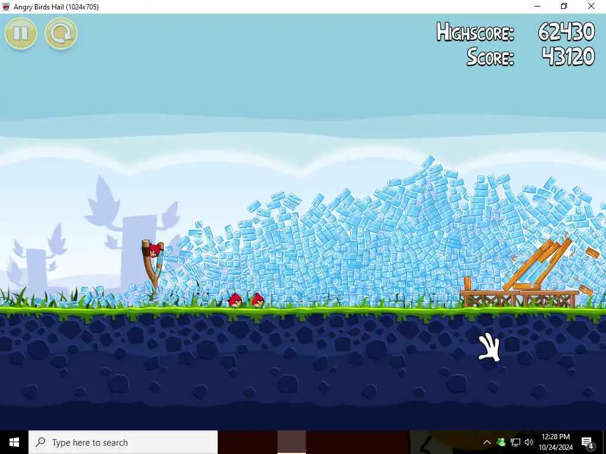This screenshot has width=606, height=454.
Task: Restart the level with the circular arrow
Action: click(x=61, y=34)
